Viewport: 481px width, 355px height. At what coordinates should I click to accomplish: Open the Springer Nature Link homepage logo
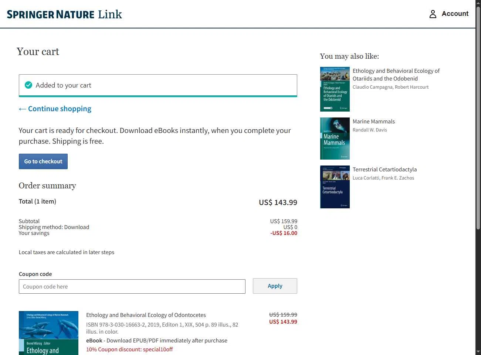[64, 14]
